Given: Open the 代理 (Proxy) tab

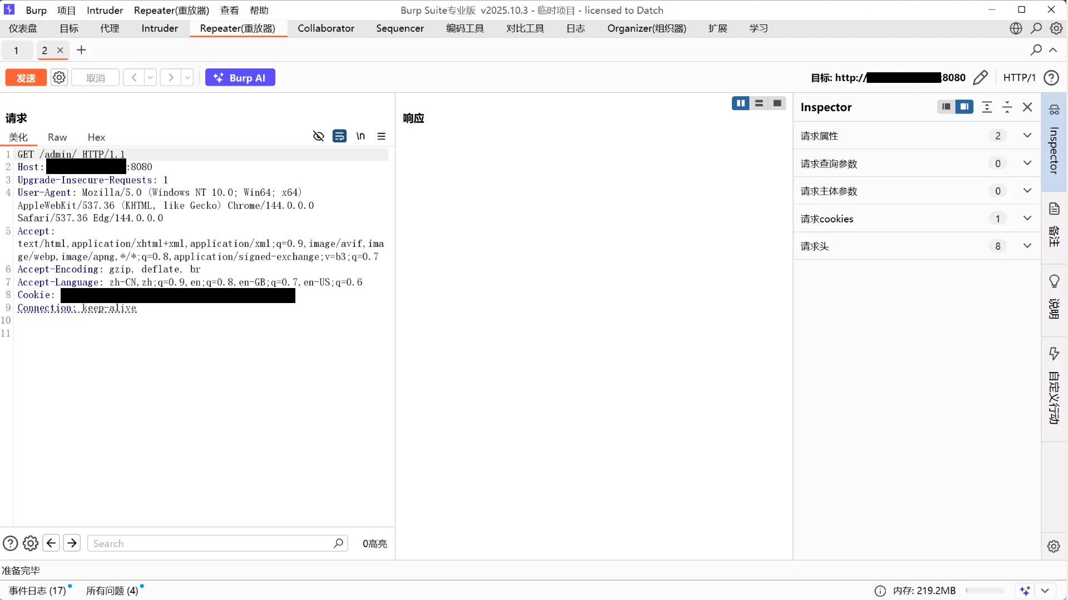Looking at the screenshot, I should [110, 28].
